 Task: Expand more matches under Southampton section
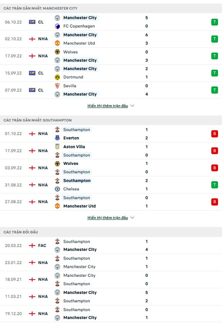point(108,218)
